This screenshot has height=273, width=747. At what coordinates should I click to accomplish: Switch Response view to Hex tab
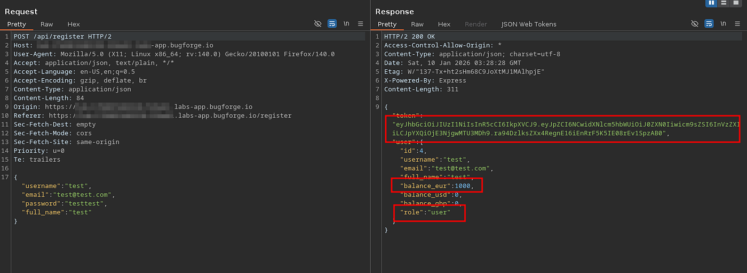[x=444, y=24]
